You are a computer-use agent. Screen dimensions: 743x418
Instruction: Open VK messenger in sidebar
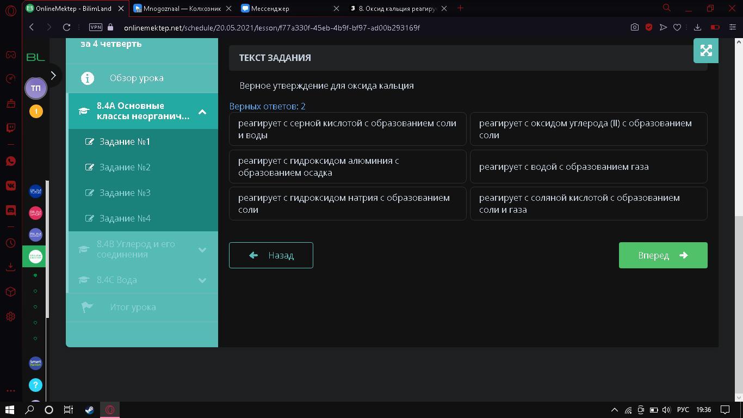pyautogui.click(x=11, y=186)
